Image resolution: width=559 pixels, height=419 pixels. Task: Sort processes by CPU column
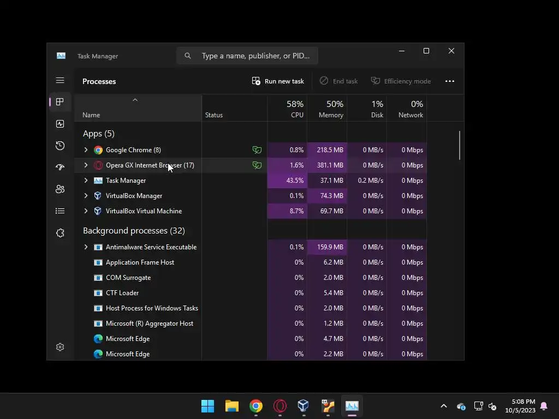coord(287,109)
